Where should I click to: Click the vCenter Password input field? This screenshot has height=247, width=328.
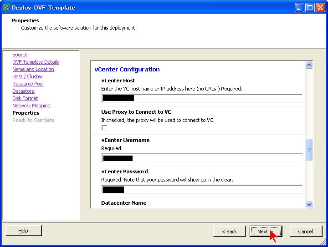[202, 189]
